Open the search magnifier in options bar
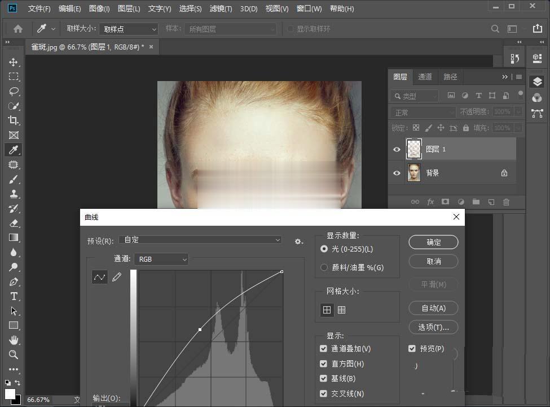Image resolution: width=550 pixels, height=407 pixels. (495, 29)
